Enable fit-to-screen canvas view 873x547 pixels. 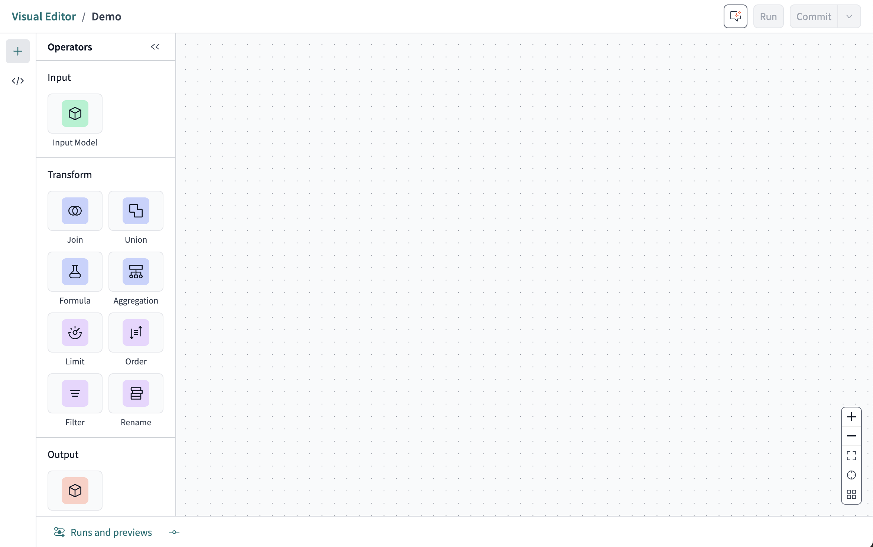pos(851,456)
